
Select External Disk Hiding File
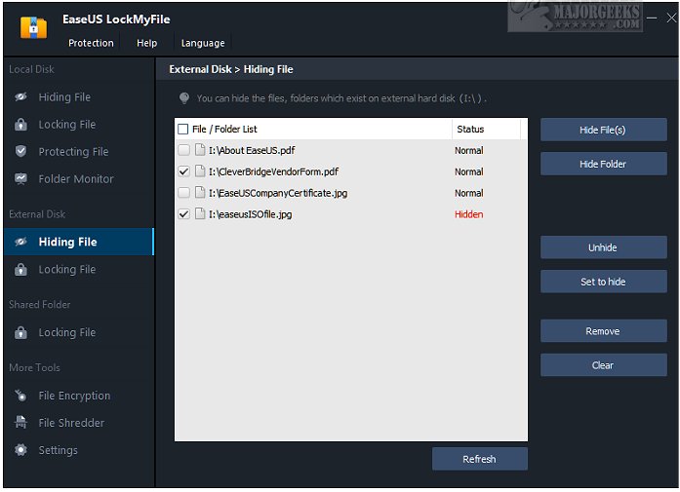coord(78,242)
